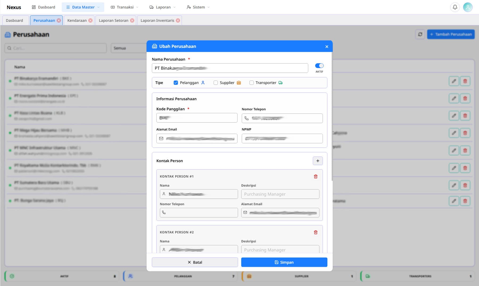Delete PT Sumatera Baru Utama row

tap(465, 185)
